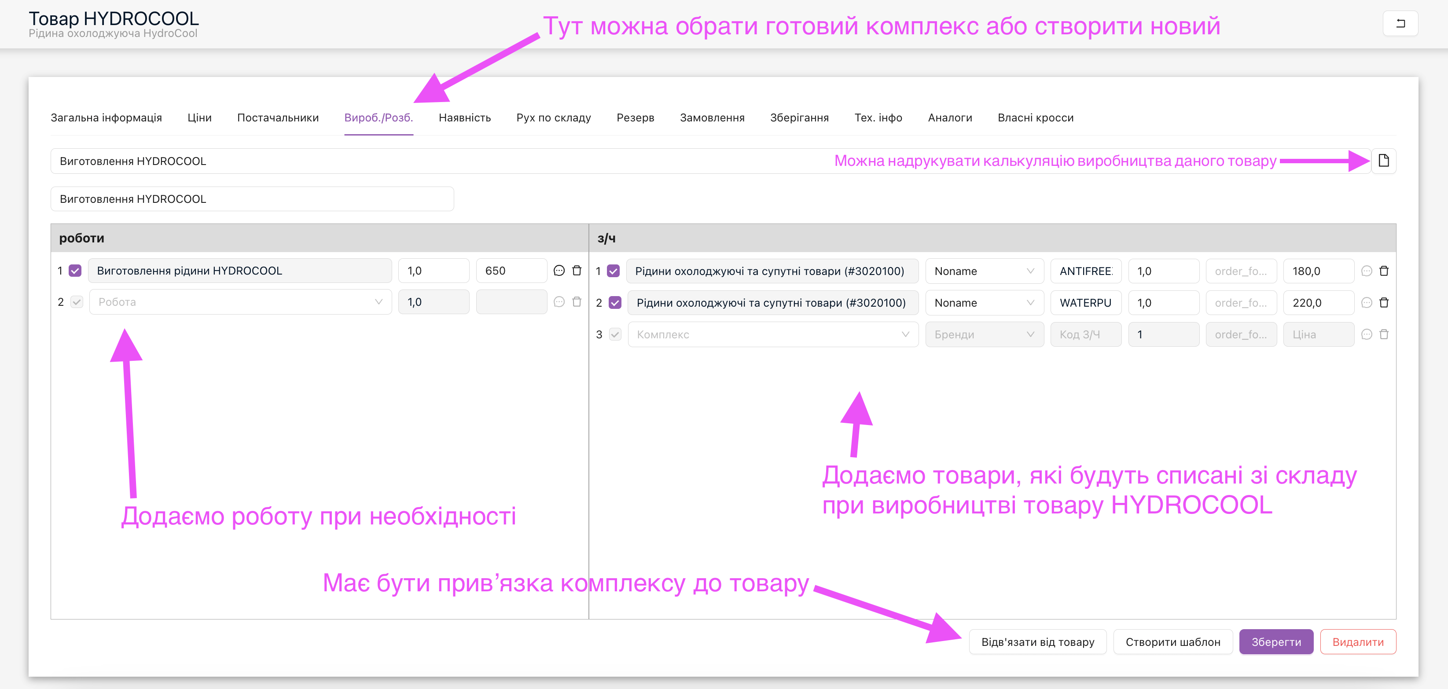The image size is (1448, 689).
Task: Delete the ANTIFREE part row with trash icon
Action: (x=1384, y=271)
